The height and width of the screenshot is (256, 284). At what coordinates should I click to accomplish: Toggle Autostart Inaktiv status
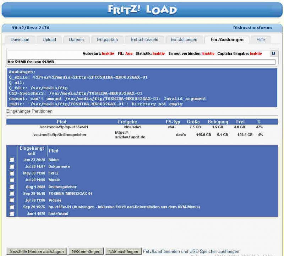pos(108,54)
